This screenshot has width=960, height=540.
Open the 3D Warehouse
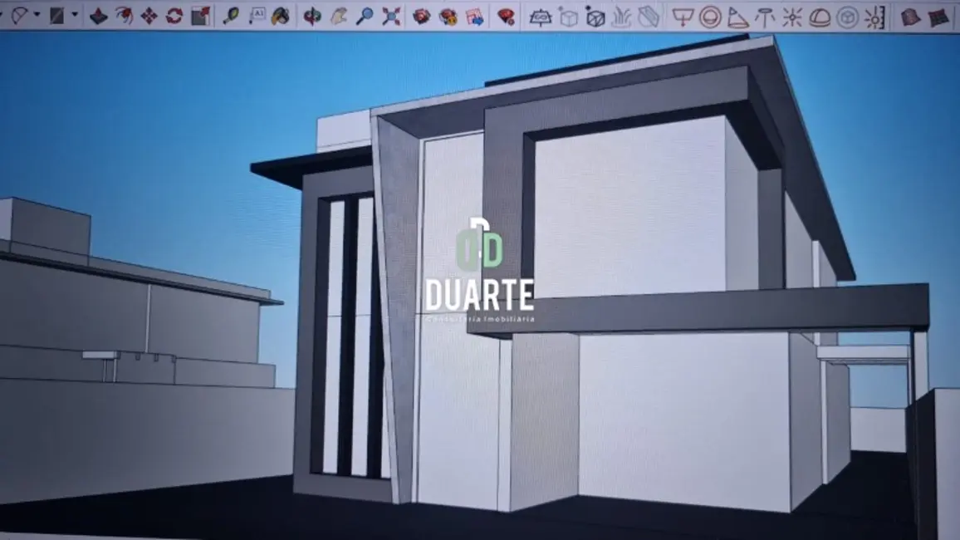[422, 16]
